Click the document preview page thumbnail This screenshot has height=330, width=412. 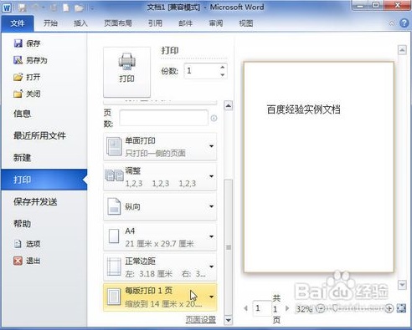(319, 167)
